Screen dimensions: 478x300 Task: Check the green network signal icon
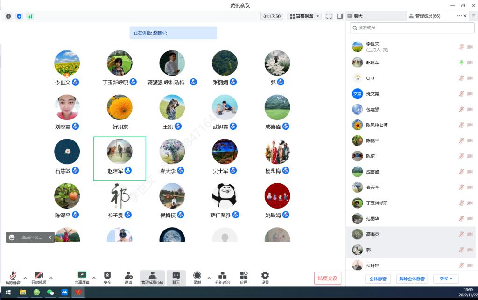29,16
